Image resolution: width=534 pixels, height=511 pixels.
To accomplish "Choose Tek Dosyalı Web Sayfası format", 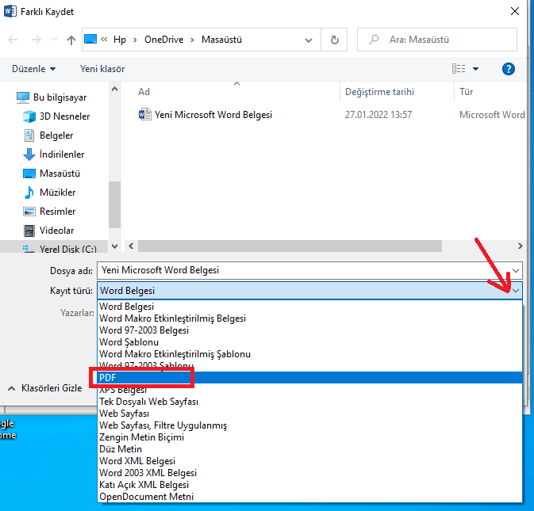I will 310,402.
